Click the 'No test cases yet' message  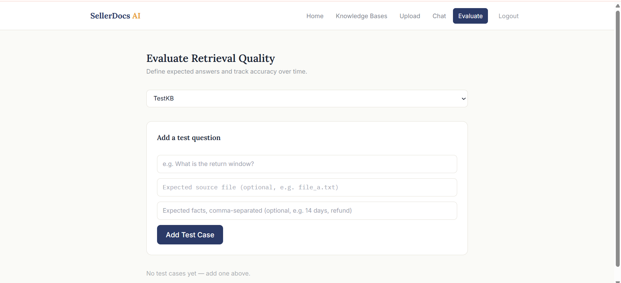coord(198,273)
